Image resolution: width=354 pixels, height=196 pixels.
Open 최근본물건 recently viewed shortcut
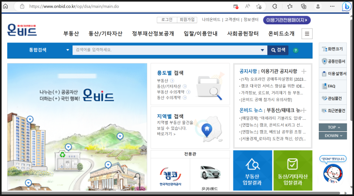[x=333, y=111]
